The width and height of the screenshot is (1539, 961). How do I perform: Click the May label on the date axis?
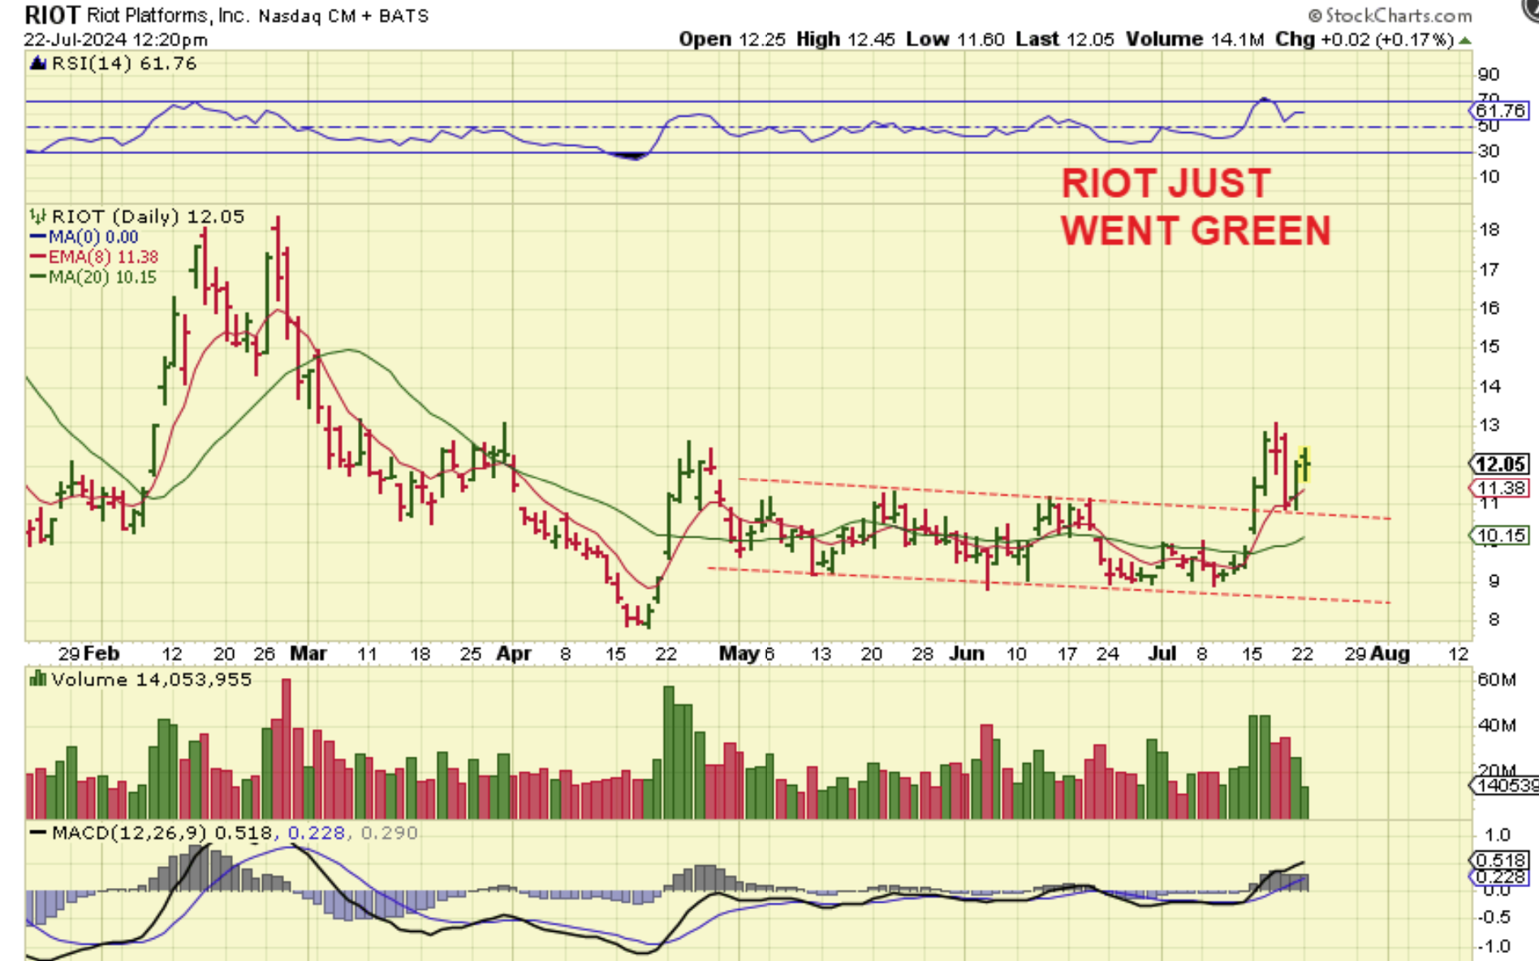(x=739, y=654)
